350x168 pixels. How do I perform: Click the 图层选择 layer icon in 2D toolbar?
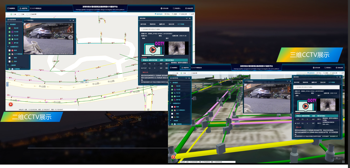pyautogui.click(x=158, y=14)
